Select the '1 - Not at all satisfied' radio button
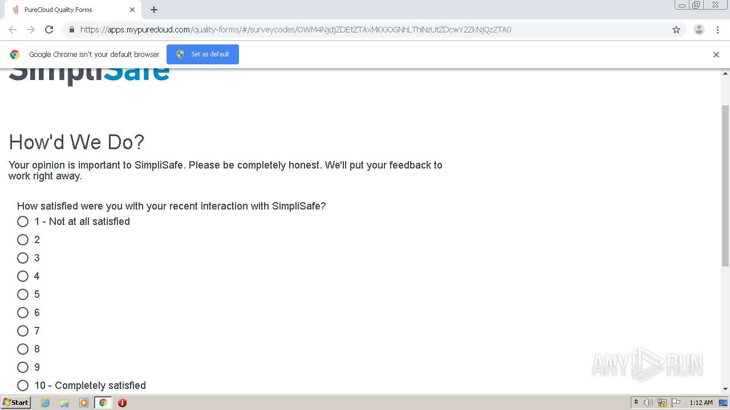 (x=23, y=222)
